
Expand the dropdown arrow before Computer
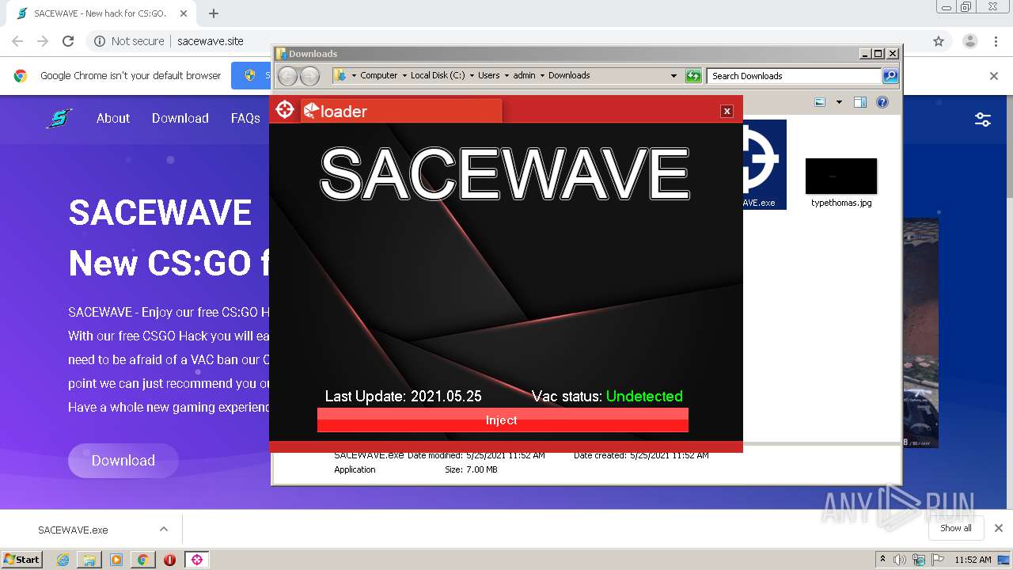[354, 76]
